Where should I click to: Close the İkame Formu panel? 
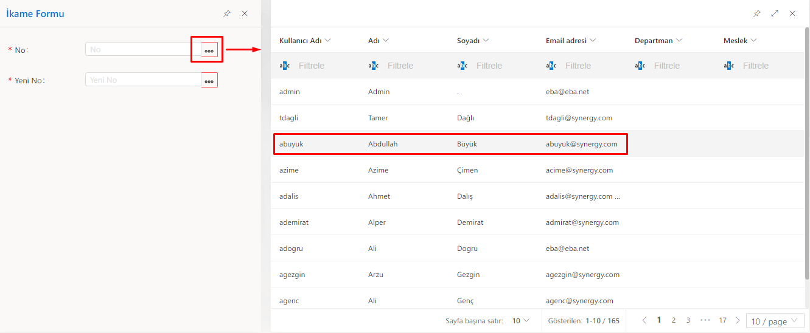(x=245, y=13)
